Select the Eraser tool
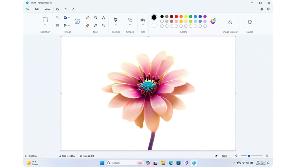This screenshot has width=296, height=167. pos(87,25)
